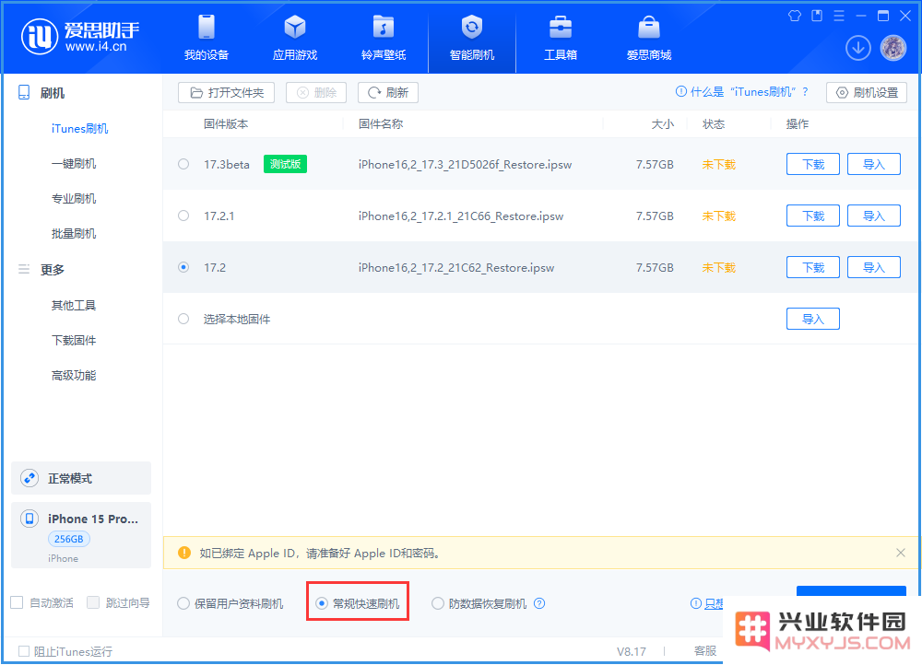Screen dimensions: 922x665
Task: Click the help question mark beside 防数据恢复刷机
Action: click(539, 603)
